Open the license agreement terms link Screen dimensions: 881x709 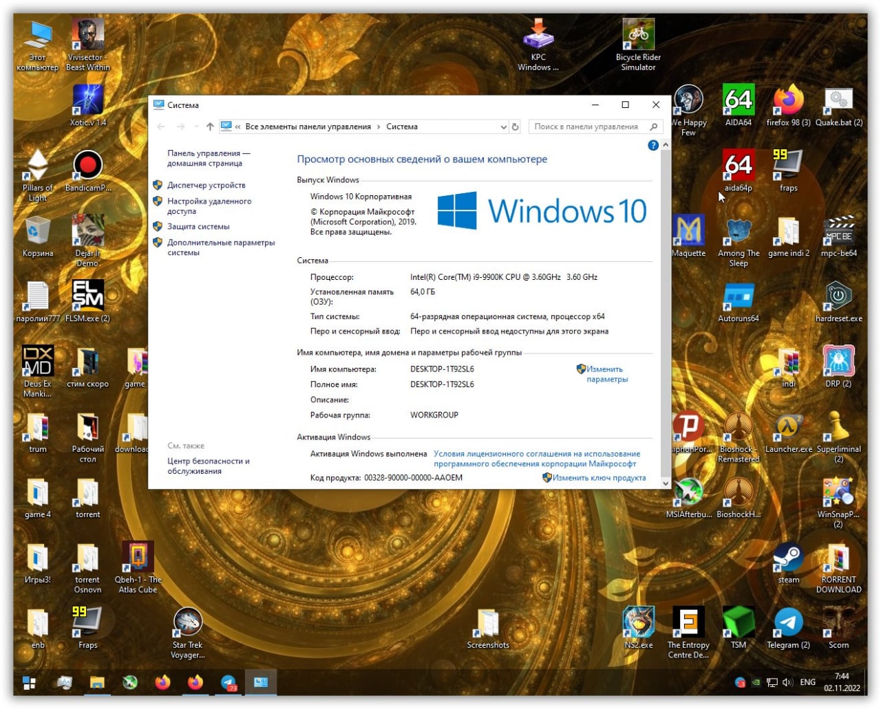point(537,459)
